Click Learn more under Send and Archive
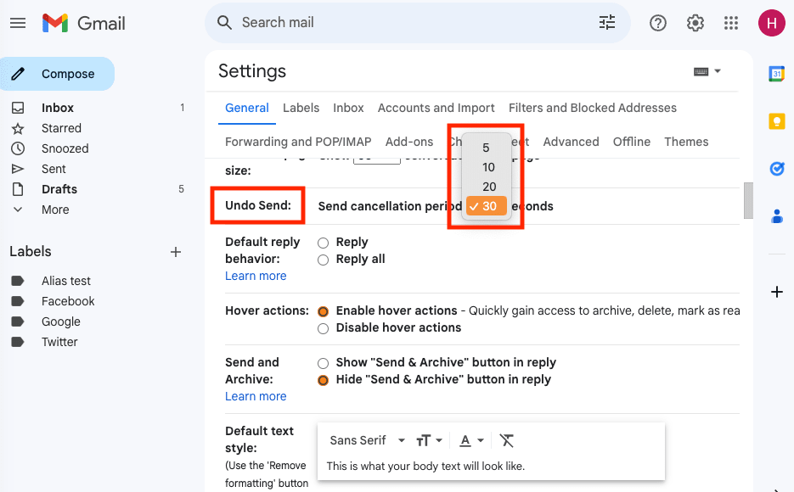 256,396
